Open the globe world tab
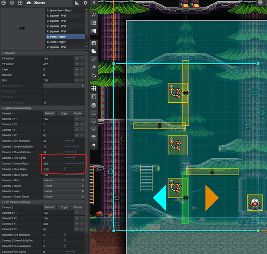The height and width of the screenshot is (254, 267). (4, 3)
